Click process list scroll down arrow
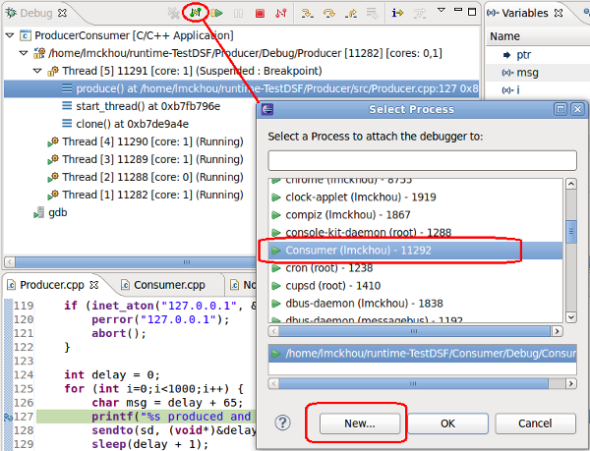 click(570, 317)
